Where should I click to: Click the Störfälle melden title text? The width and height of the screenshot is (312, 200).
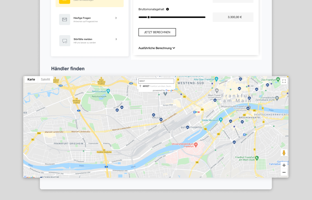click(x=83, y=39)
